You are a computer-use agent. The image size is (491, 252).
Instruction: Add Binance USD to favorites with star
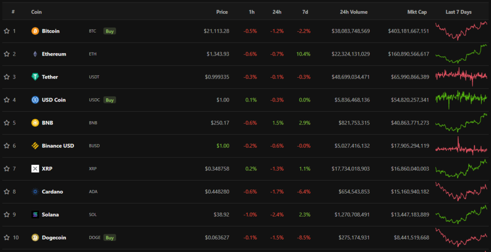pos(7,146)
